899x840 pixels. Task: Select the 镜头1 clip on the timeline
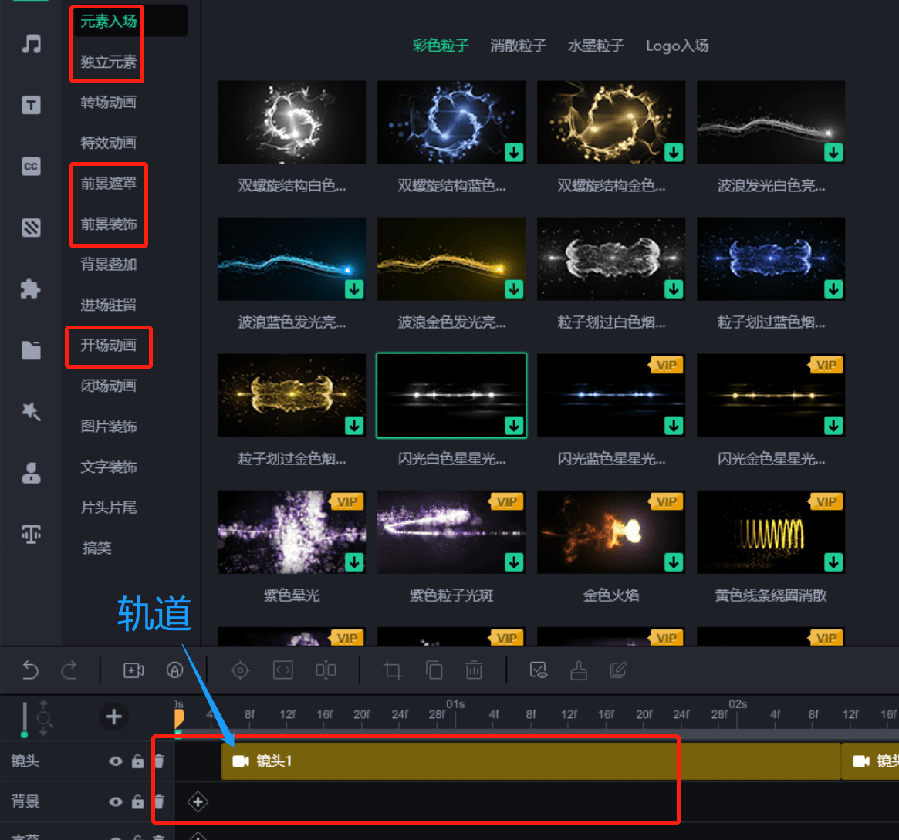tap(530, 761)
